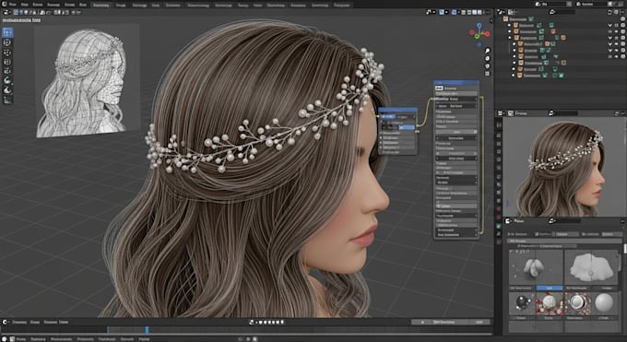Click the bright red X axis handle on the gizmo
The height and width of the screenshot is (342, 627).
point(488,34)
